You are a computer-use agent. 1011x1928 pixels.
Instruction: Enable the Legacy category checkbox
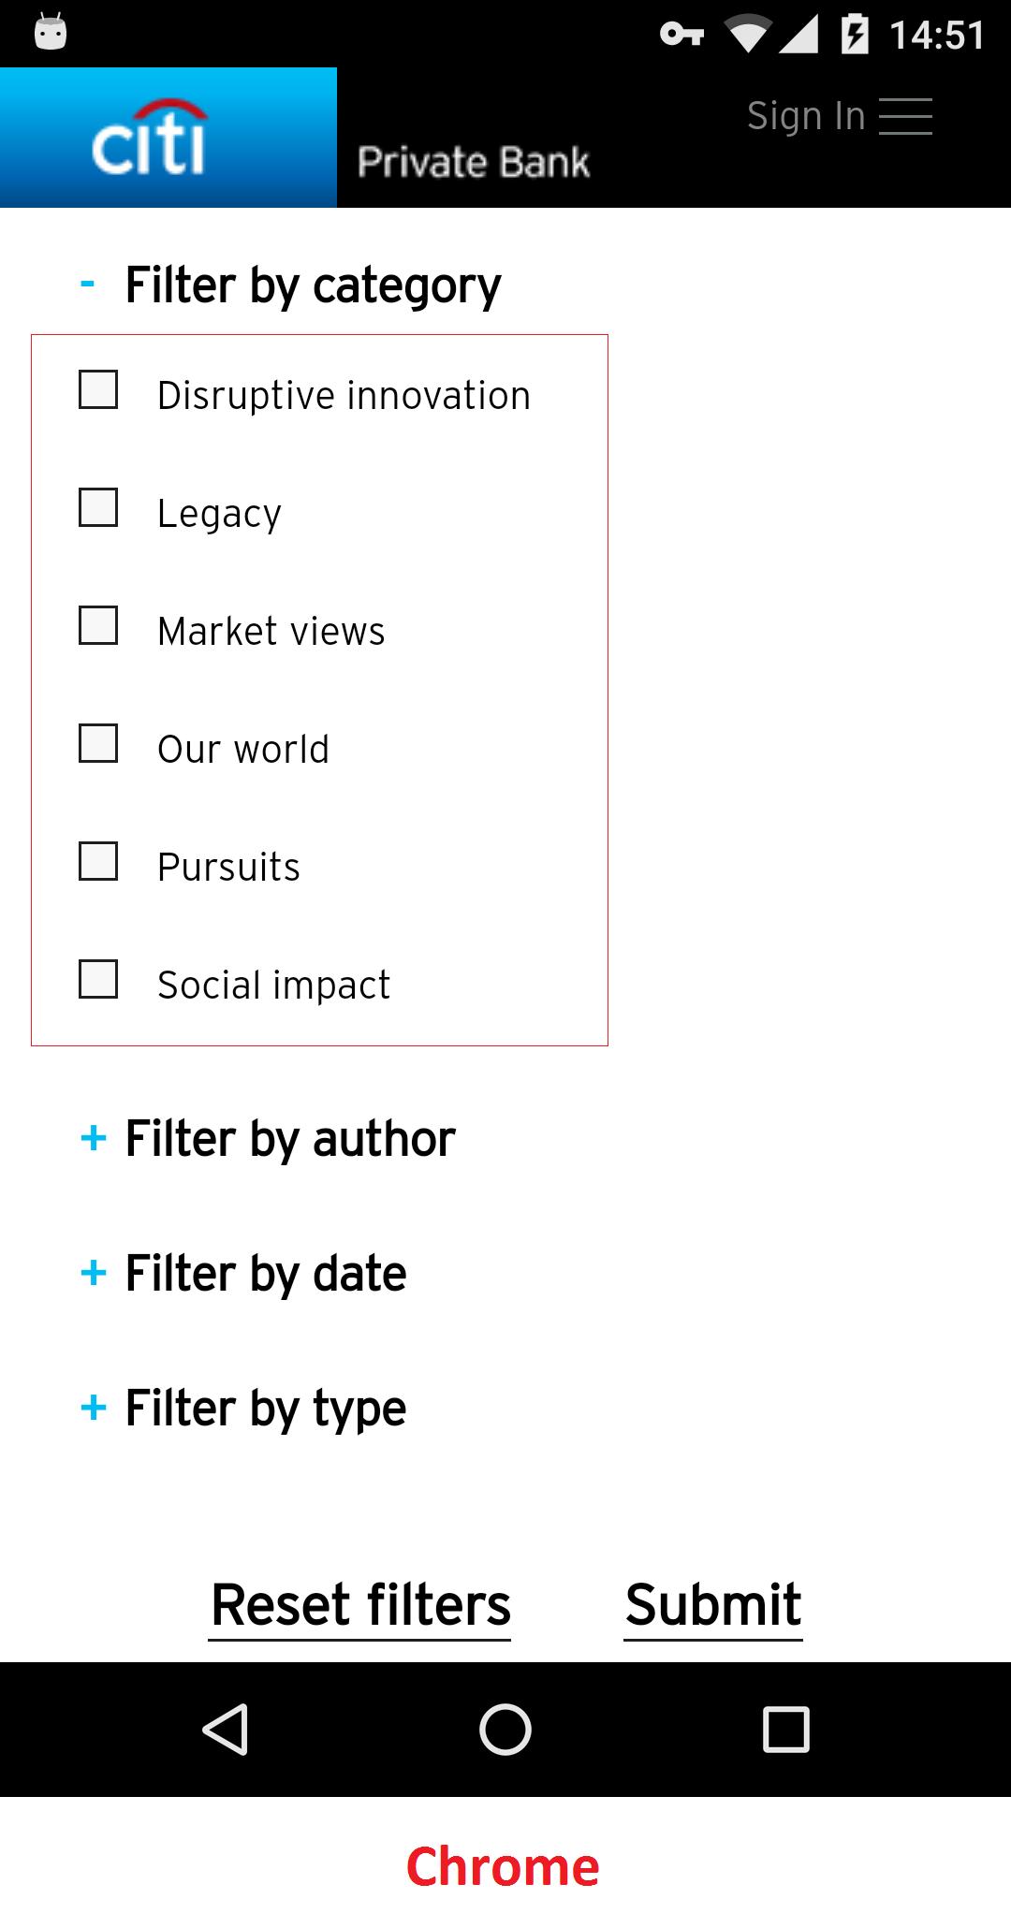(x=98, y=508)
